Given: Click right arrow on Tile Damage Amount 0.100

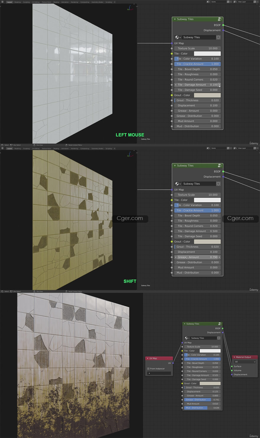Looking at the screenshot, I should [219, 85].
